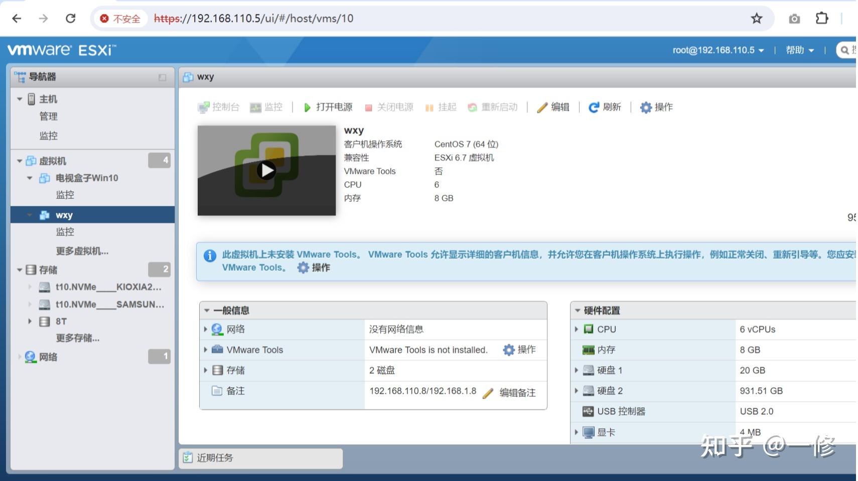Open 监控 under wxy
Screen dimensions: 858x481
coord(65,232)
